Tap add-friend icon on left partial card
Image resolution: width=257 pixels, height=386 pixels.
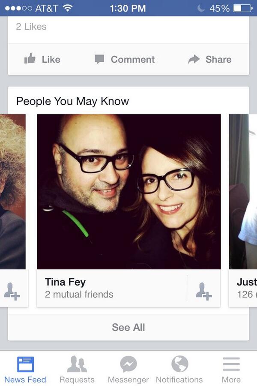[x=12, y=291]
